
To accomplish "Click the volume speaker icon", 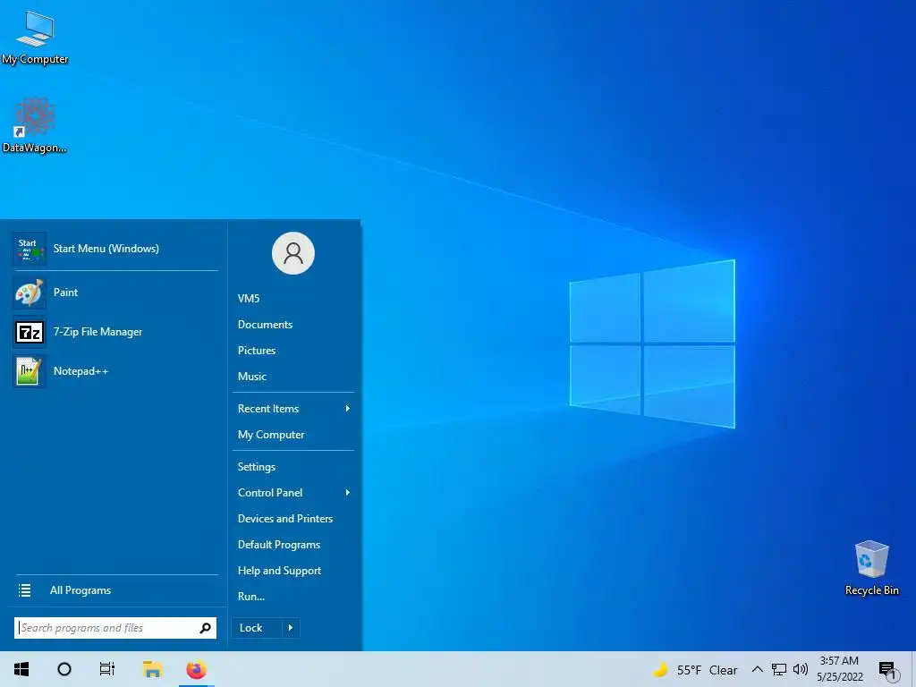I will (x=801, y=669).
